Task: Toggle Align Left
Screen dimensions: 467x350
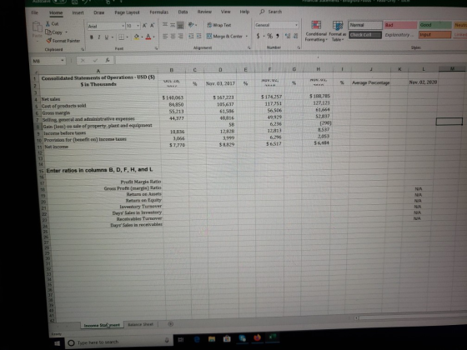Action: (x=165, y=37)
